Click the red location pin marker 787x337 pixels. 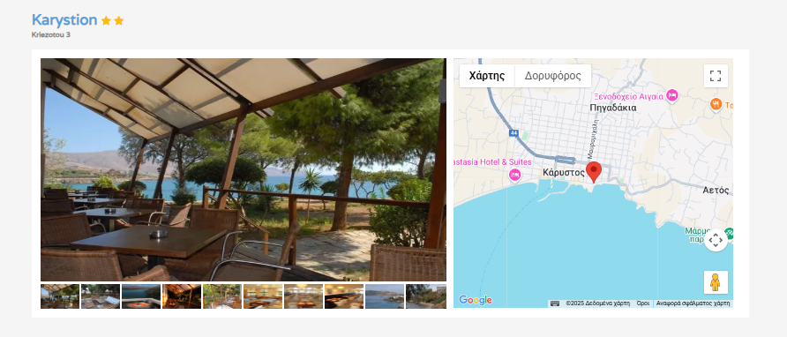(x=594, y=172)
